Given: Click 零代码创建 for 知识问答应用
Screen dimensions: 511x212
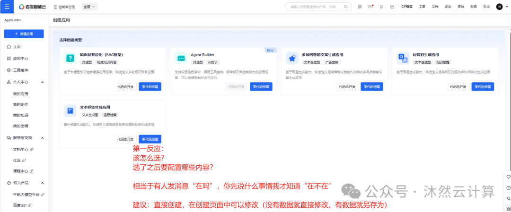Looking at the screenshot, I should tap(150, 87).
